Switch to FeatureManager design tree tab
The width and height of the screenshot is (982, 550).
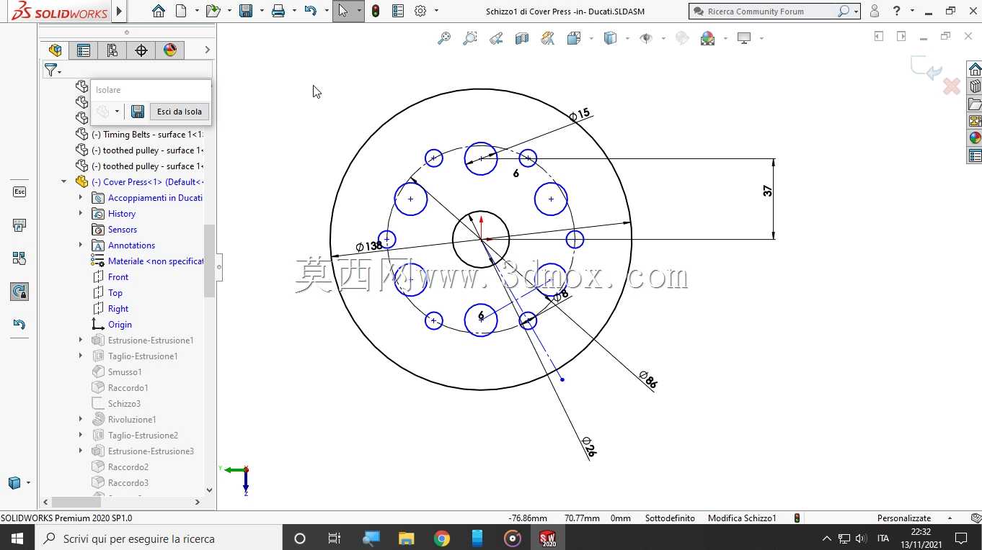(x=55, y=50)
